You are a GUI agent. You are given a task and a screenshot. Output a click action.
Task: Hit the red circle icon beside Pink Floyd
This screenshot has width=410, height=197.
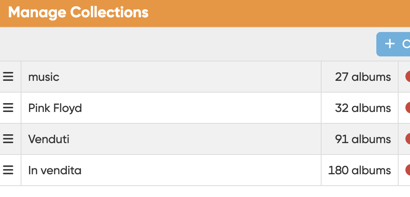tap(408, 108)
